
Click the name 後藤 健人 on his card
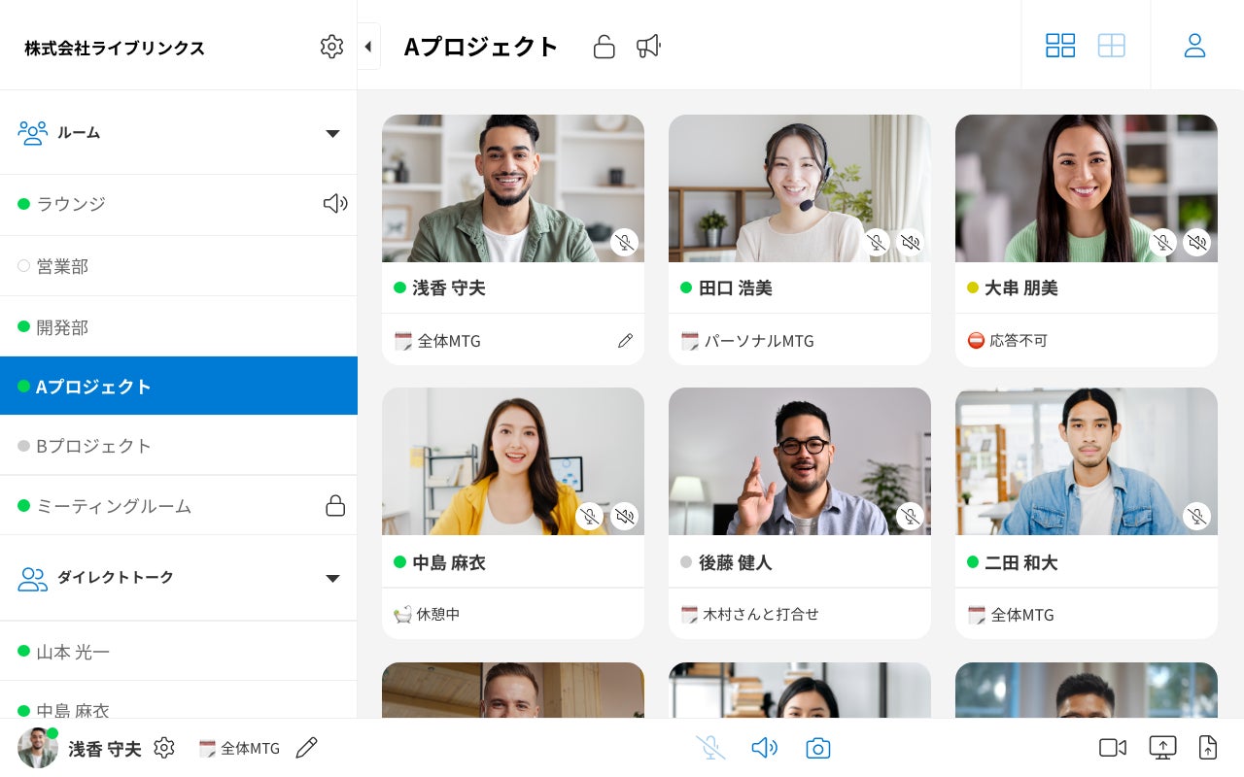point(736,562)
